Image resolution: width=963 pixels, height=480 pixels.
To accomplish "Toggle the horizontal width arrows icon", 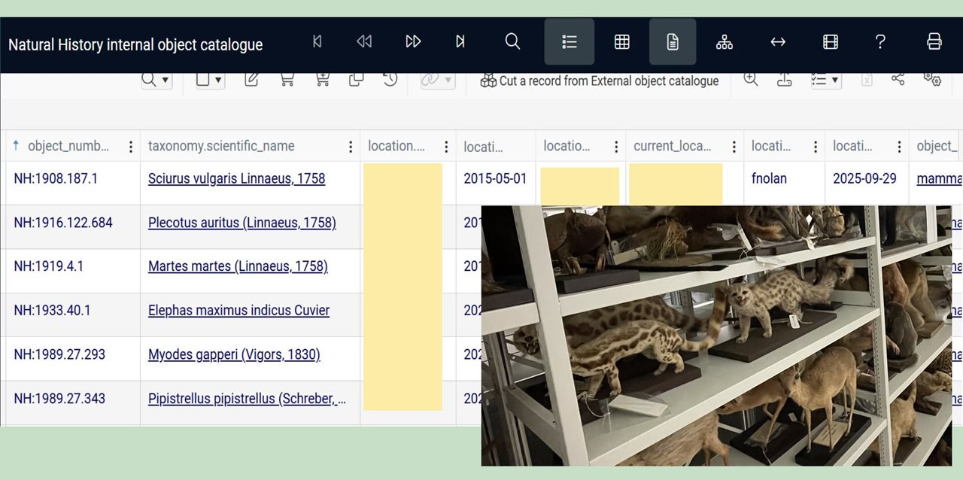I will [778, 42].
